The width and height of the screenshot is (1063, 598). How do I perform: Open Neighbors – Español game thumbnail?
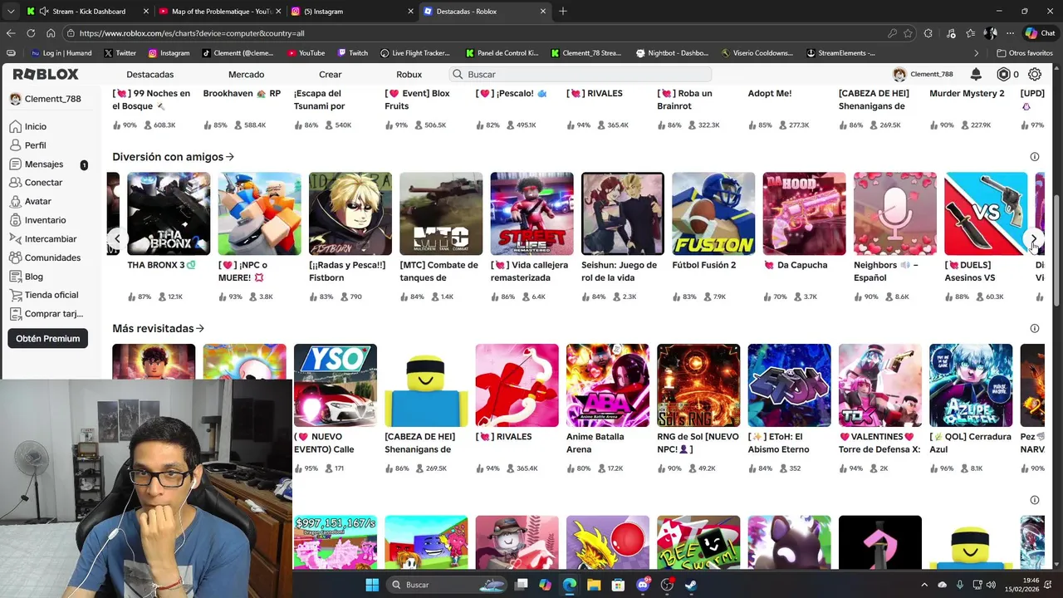[x=895, y=213]
